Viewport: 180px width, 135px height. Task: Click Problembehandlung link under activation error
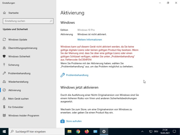coord(77,75)
